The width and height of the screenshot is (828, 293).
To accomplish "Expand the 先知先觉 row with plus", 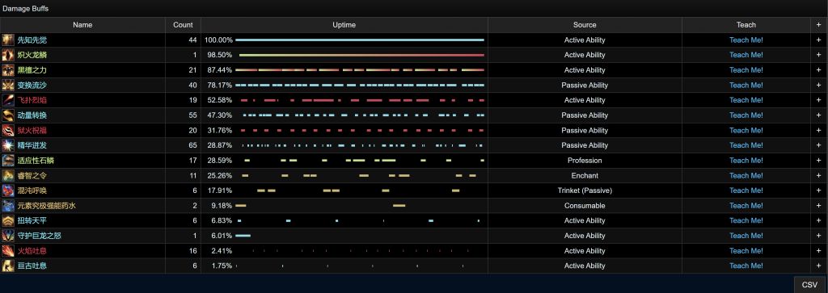I will (818, 40).
